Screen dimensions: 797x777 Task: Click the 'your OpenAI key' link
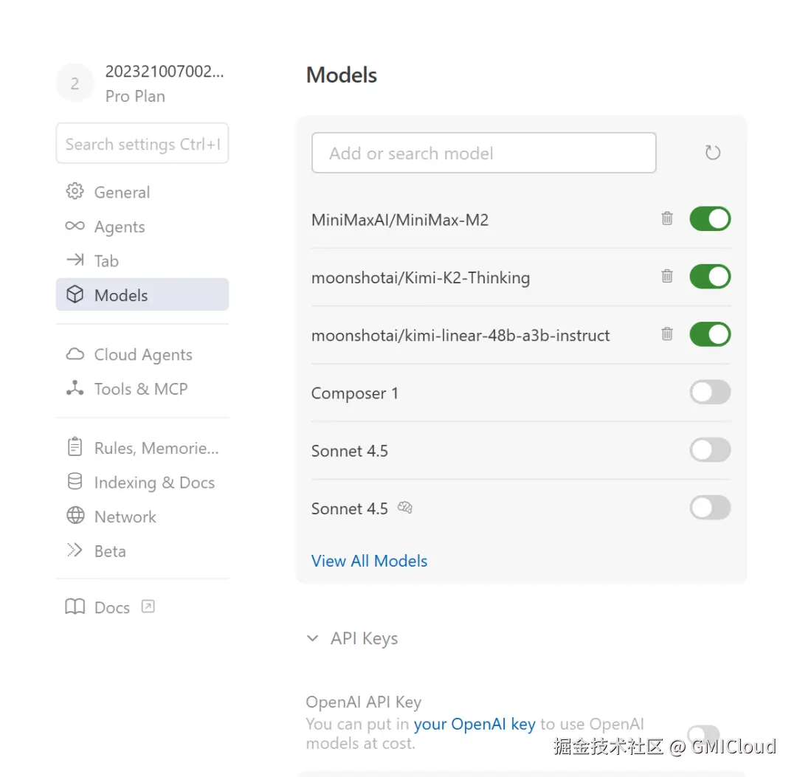point(475,724)
